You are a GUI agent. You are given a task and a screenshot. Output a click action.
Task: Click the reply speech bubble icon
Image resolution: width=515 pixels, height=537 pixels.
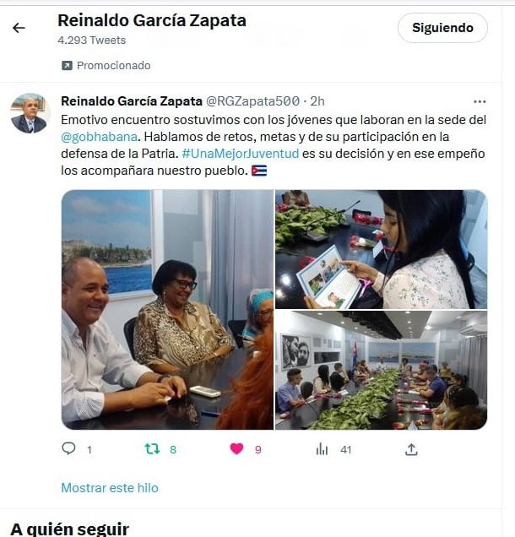[x=68, y=448]
